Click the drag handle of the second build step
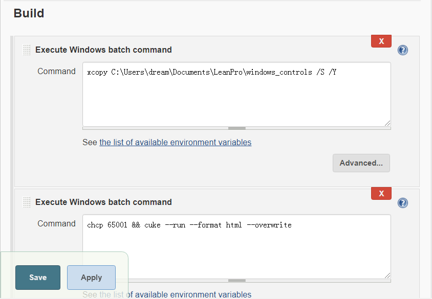Image resolution: width=432 pixels, height=299 pixels. click(x=26, y=202)
